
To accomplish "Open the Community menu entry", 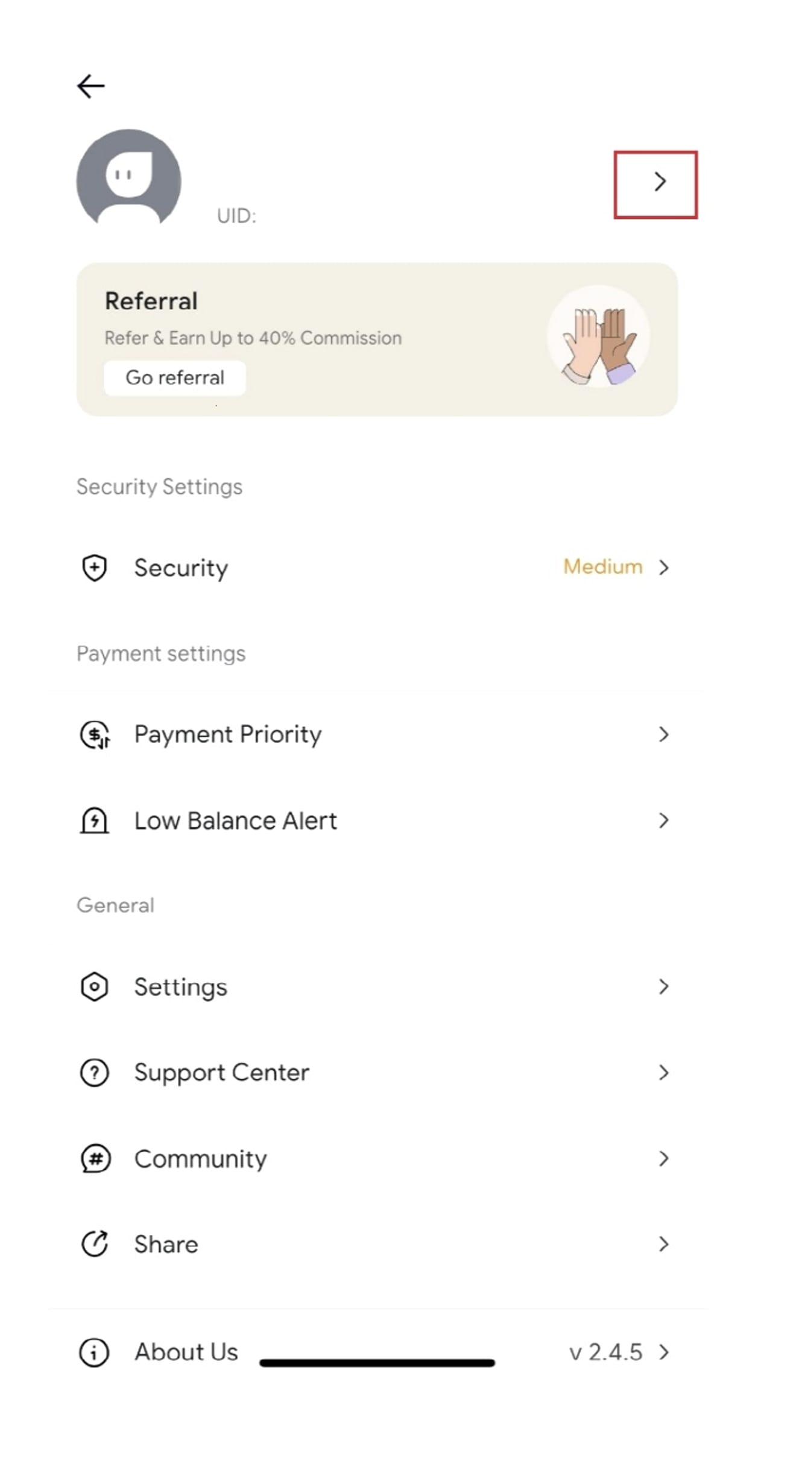I will tap(200, 1159).
